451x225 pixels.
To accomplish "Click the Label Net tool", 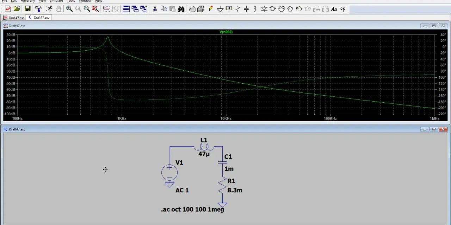I will coord(229,9).
